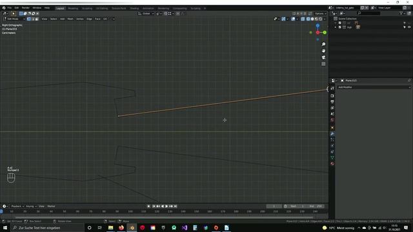Open Visual Studio from the taskbar
413x232 pixels.
tap(185, 227)
